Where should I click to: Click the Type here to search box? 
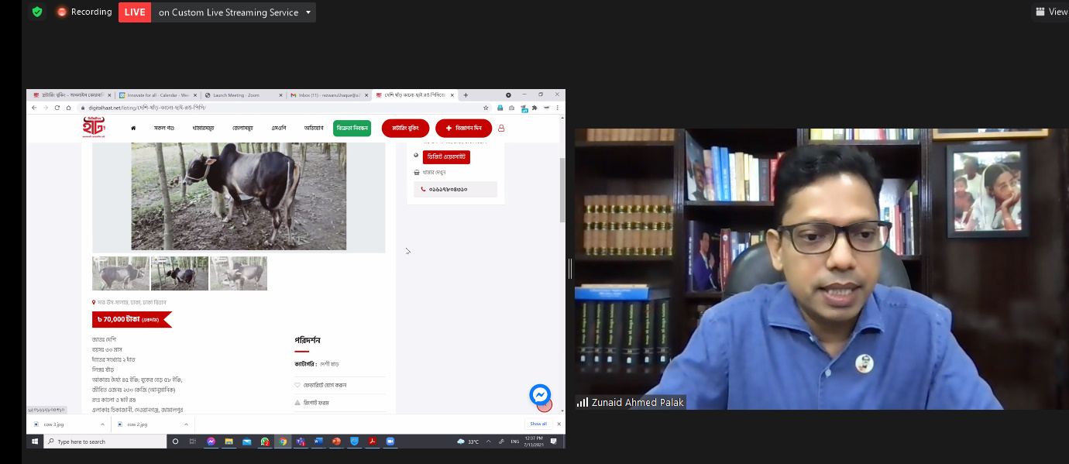(105, 442)
